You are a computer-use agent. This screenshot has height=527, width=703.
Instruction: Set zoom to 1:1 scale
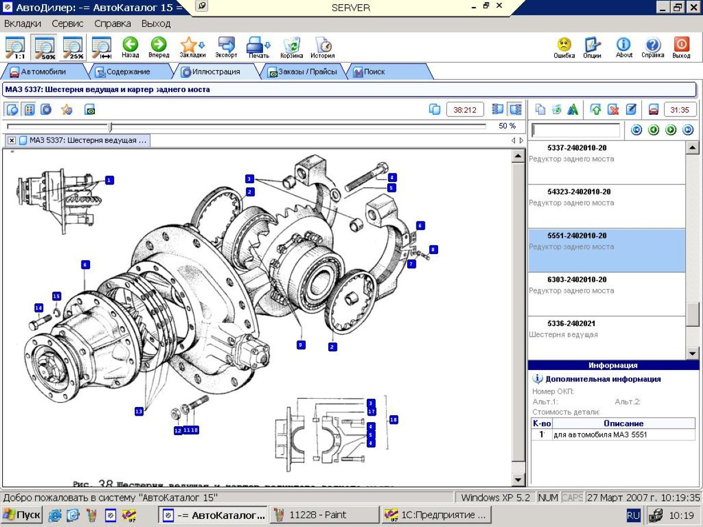coord(15,47)
